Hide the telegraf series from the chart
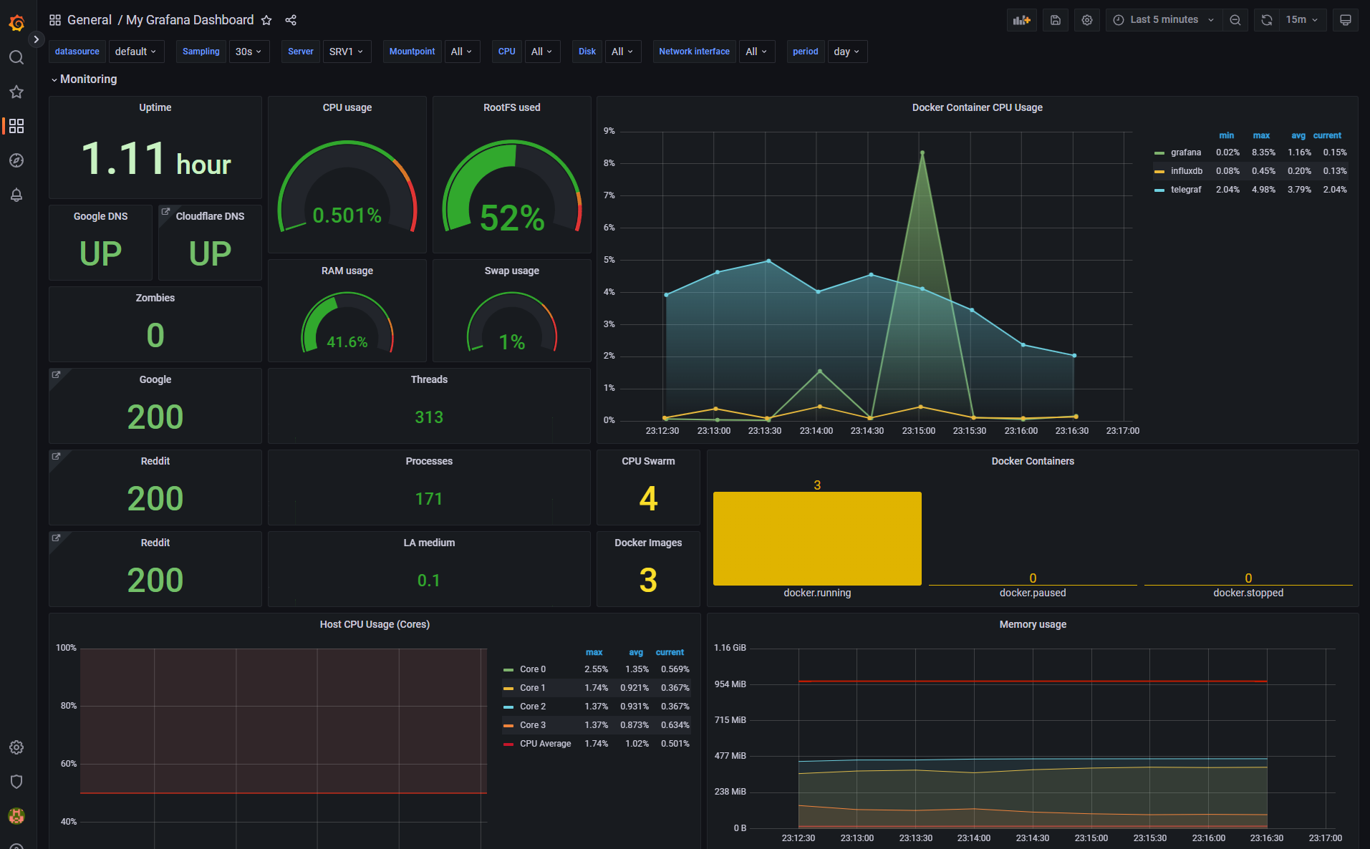The height and width of the screenshot is (849, 1370). (1186, 190)
